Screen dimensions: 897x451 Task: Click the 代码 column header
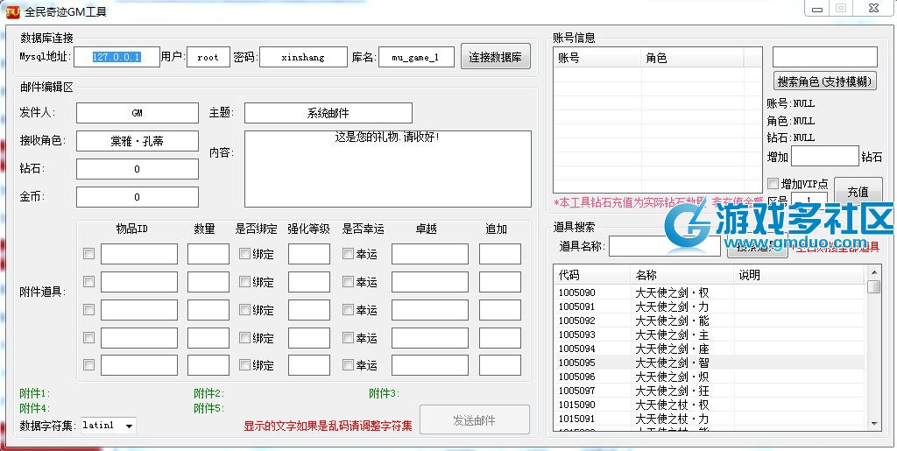[592, 275]
